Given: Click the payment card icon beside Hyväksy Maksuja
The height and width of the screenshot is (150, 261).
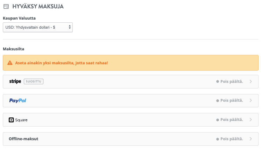Looking at the screenshot, I should click(6, 6).
